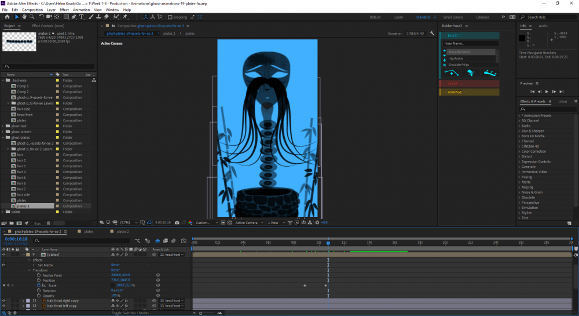Select the Pen tool
The height and width of the screenshot is (316, 579).
(74, 17)
